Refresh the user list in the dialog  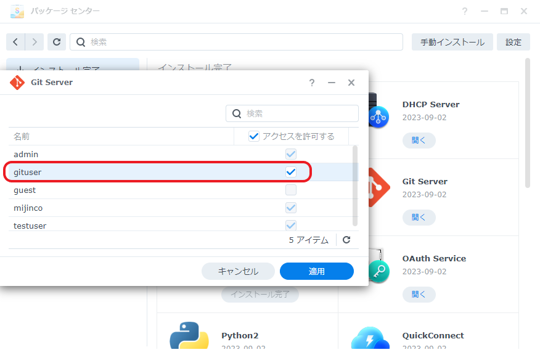[346, 240]
